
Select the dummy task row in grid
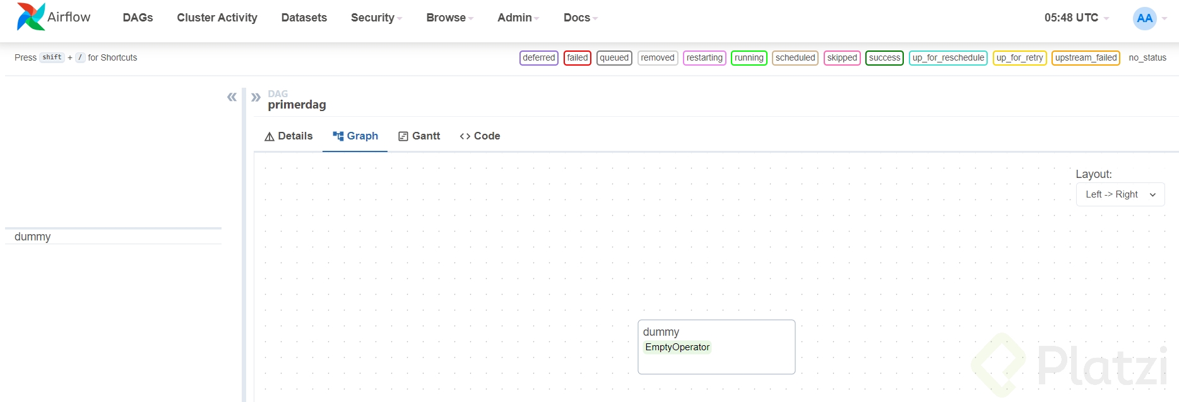(33, 237)
